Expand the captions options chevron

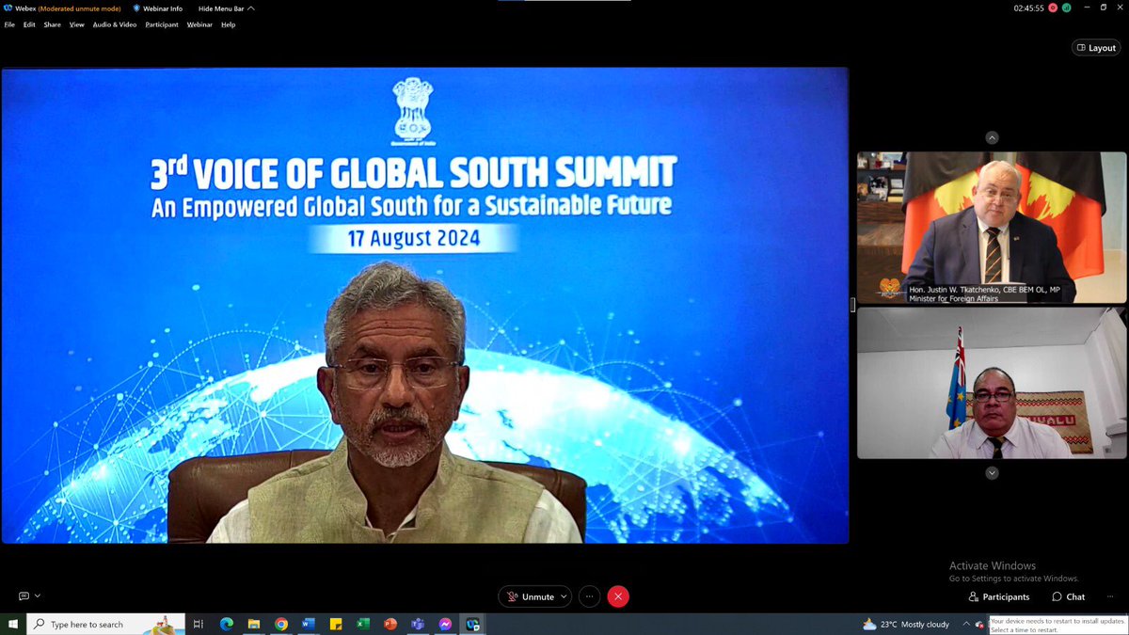coord(38,596)
